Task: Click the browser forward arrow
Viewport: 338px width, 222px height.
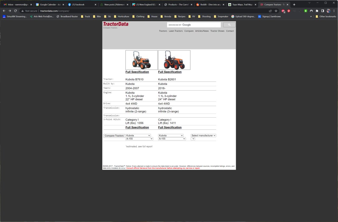Action: tap(10, 11)
